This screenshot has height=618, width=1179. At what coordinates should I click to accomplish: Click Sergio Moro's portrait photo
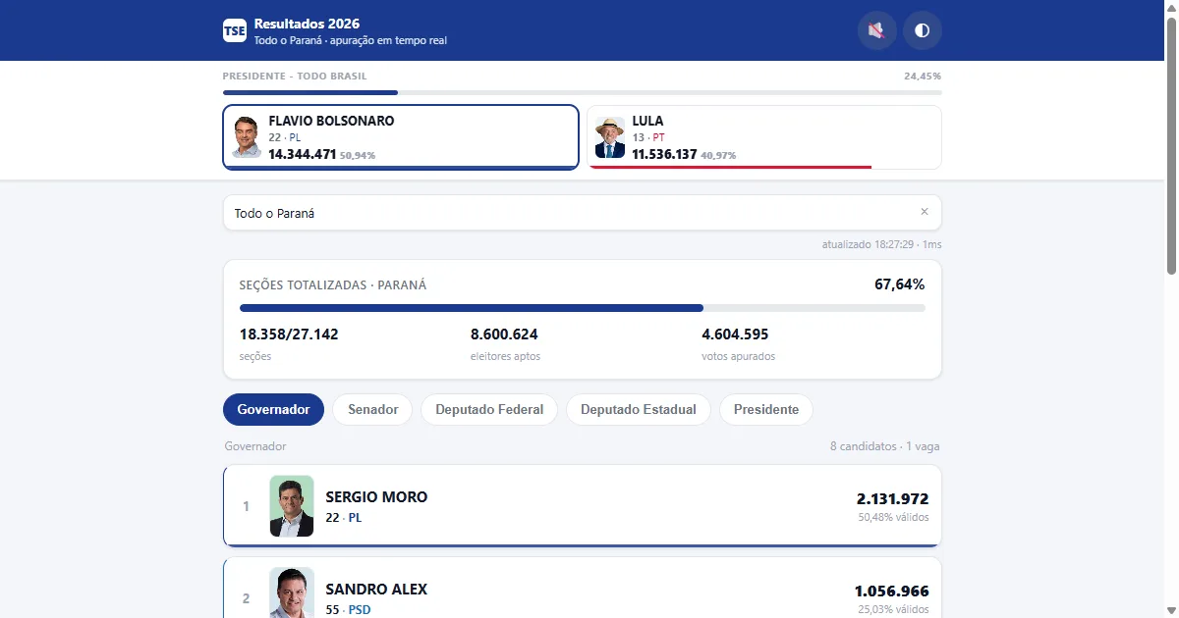[x=292, y=506]
